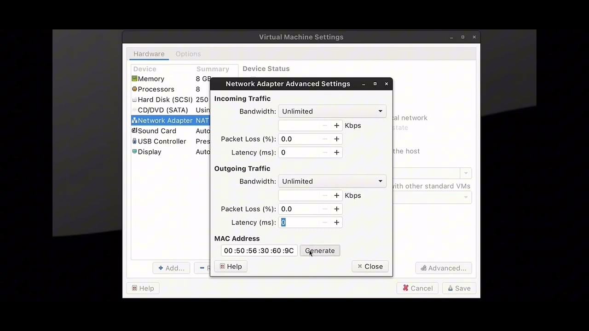The height and width of the screenshot is (331, 589).
Task: Click Help in Virtual Machine Settings window
Action: tap(143, 288)
